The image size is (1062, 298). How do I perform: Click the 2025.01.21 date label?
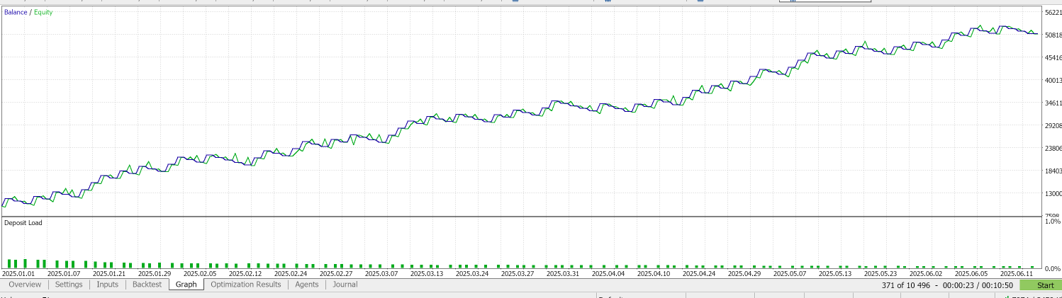(x=109, y=273)
